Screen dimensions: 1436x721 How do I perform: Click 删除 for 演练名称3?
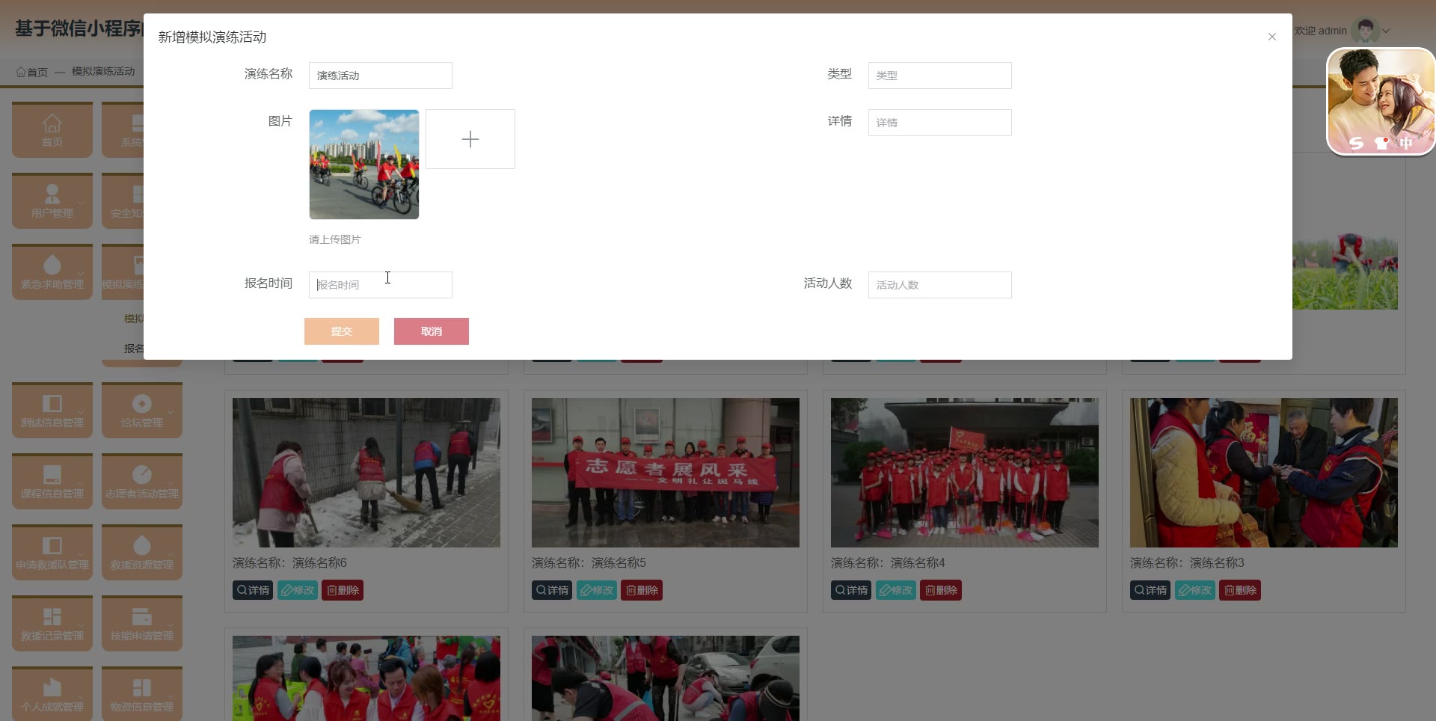click(1240, 590)
